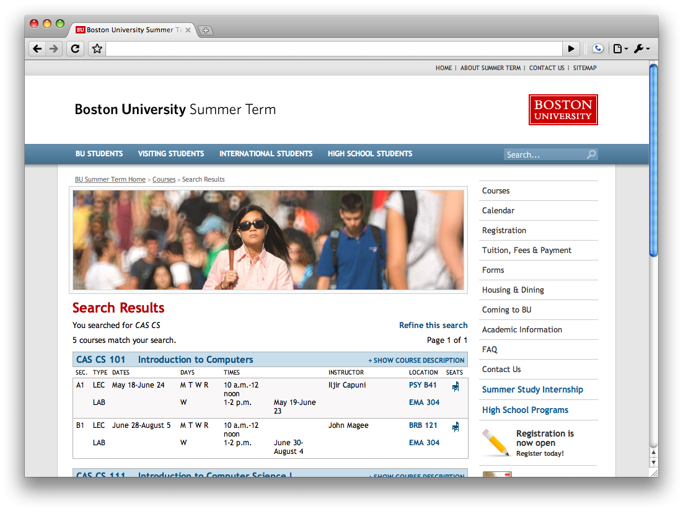This screenshot has width=683, height=511.
Task: Open the PSY B41 location link
Action: point(423,385)
